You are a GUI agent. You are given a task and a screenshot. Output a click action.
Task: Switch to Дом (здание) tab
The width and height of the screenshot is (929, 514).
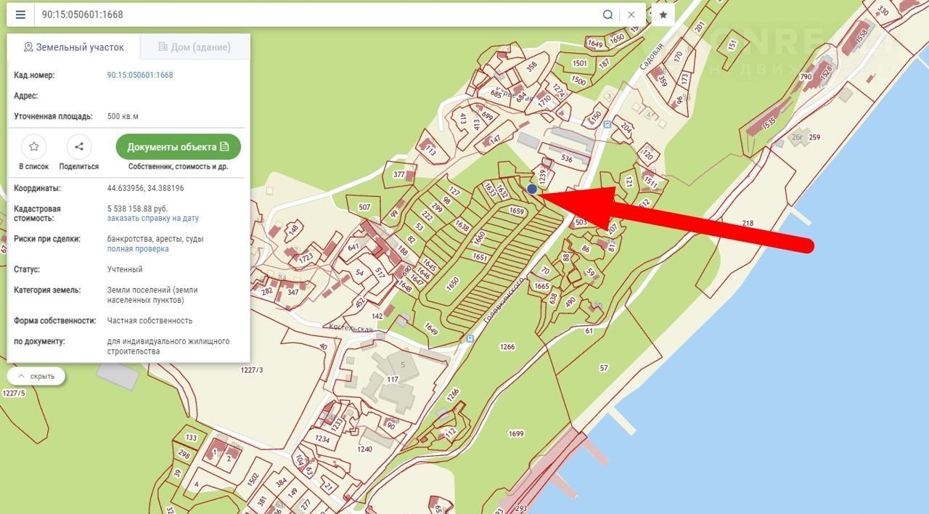(195, 47)
